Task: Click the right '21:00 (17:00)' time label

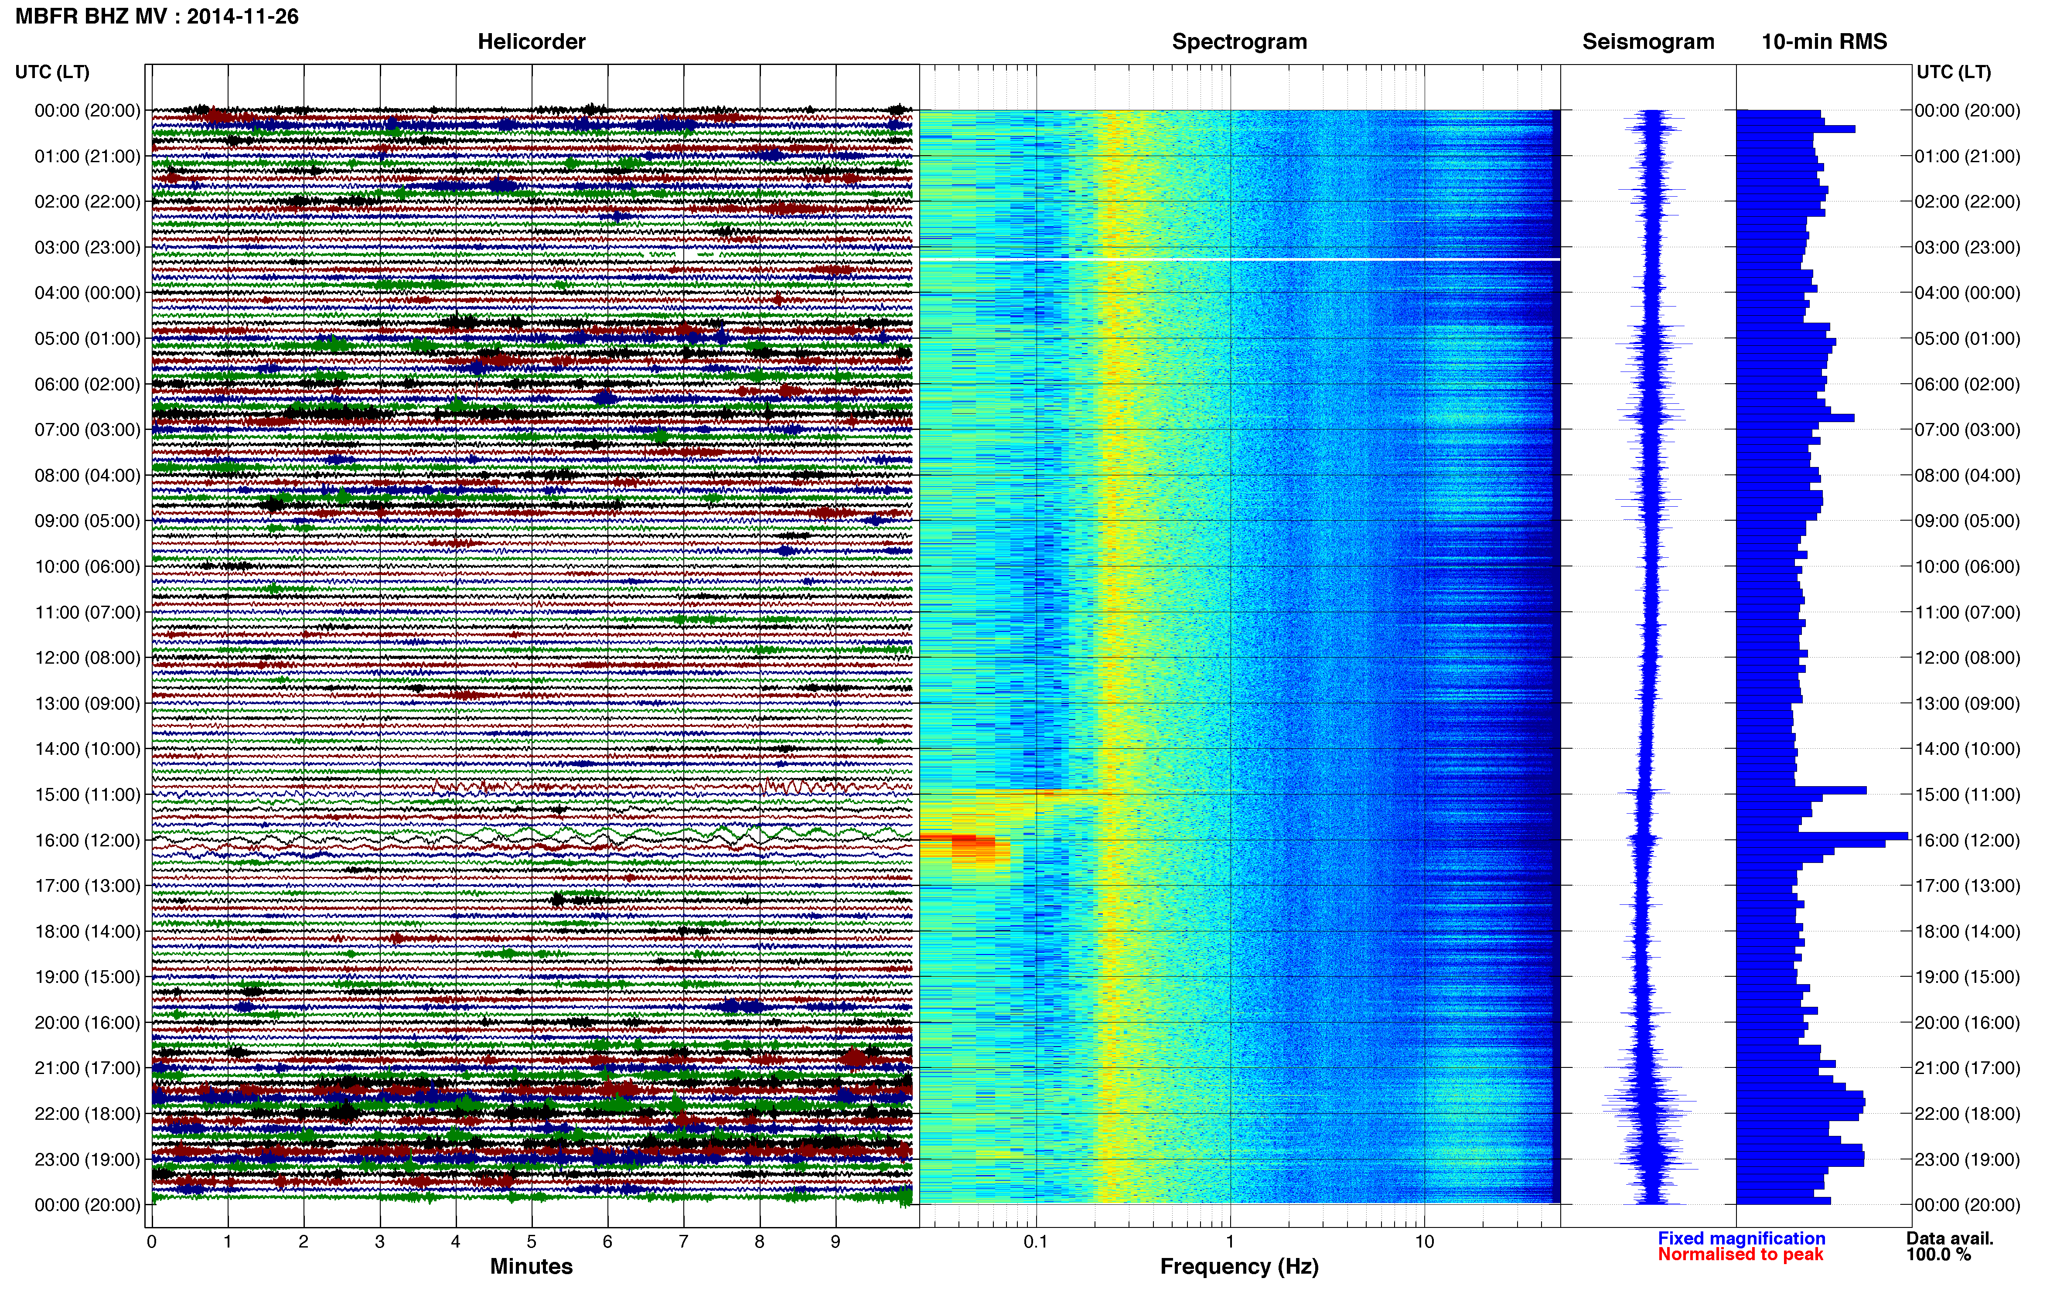Action: pyautogui.click(x=1967, y=1068)
